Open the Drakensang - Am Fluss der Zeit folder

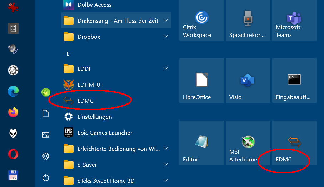(x=116, y=21)
